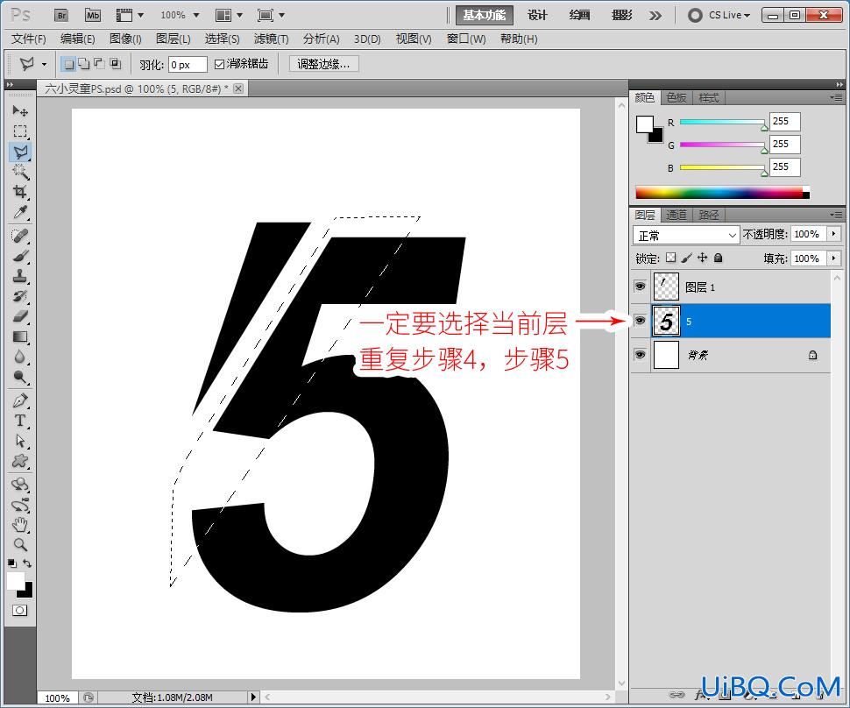Choose Subtract from Selection mode
This screenshot has width=850, height=708.
(x=99, y=64)
